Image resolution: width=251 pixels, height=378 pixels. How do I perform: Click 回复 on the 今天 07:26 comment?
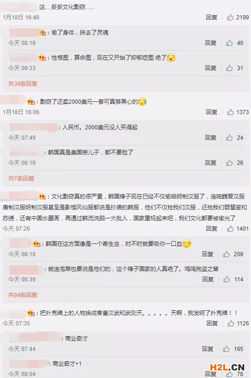(212, 228)
